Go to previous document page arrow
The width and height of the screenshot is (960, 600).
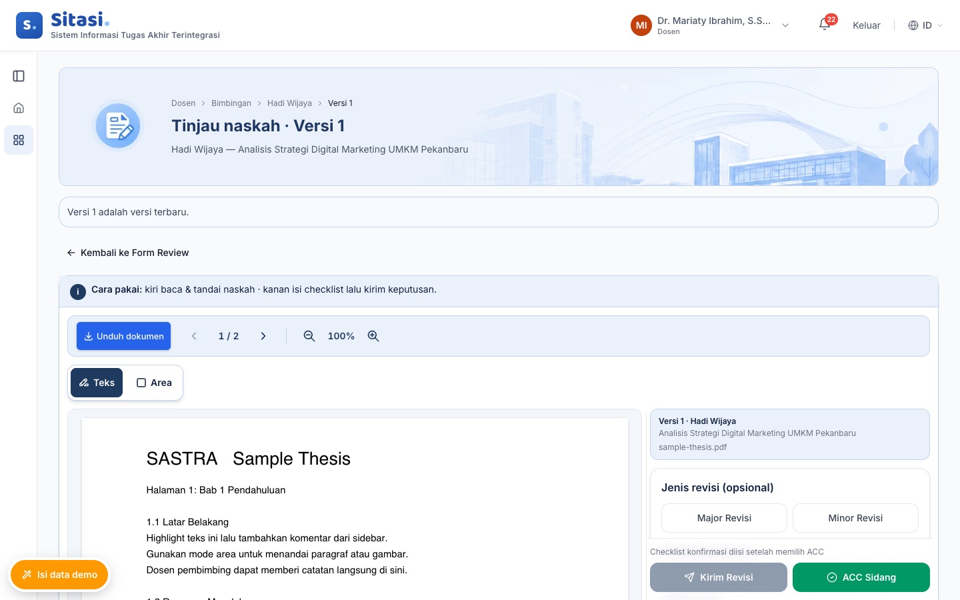coord(194,336)
